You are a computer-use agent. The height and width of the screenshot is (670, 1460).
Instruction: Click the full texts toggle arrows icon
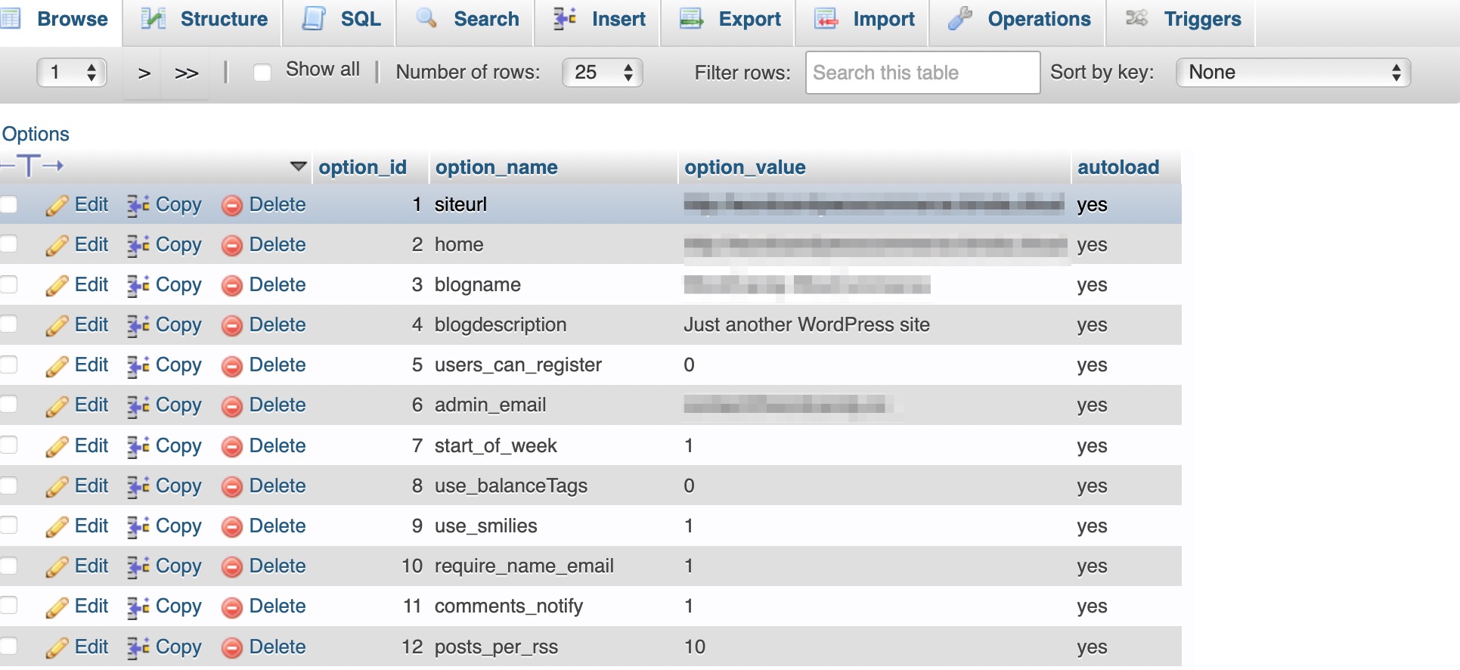click(x=32, y=165)
